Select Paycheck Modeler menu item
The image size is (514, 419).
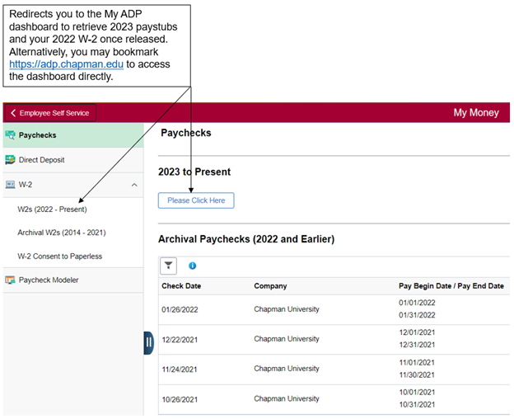(49, 280)
